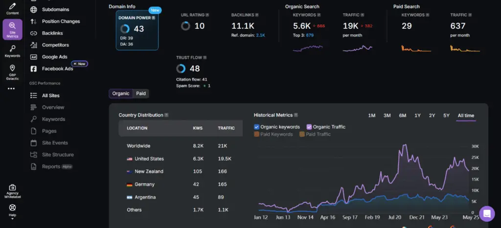The height and width of the screenshot is (228, 501).
Task: Open the Trust Flow help icon
Action: click(x=205, y=58)
